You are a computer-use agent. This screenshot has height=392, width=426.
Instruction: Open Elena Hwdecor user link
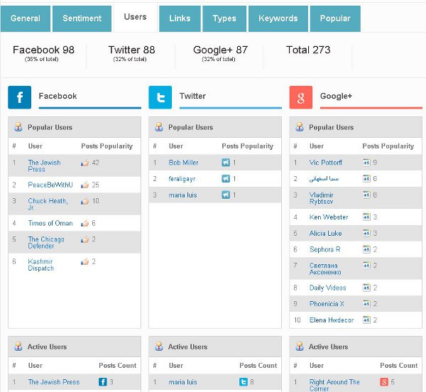point(332,320)
